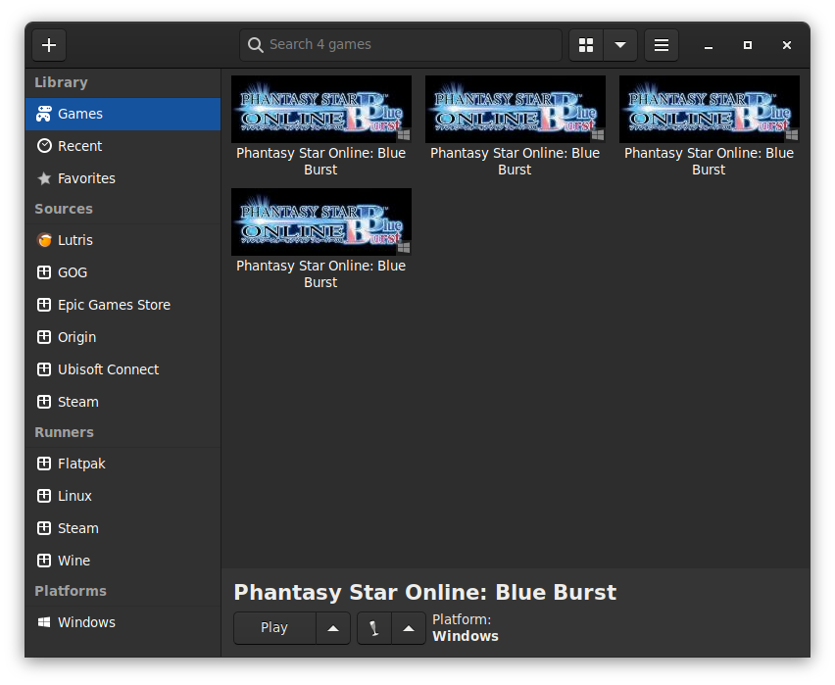Click the Origin source icon
835x685 pixels.
click(x=44, y=337)
